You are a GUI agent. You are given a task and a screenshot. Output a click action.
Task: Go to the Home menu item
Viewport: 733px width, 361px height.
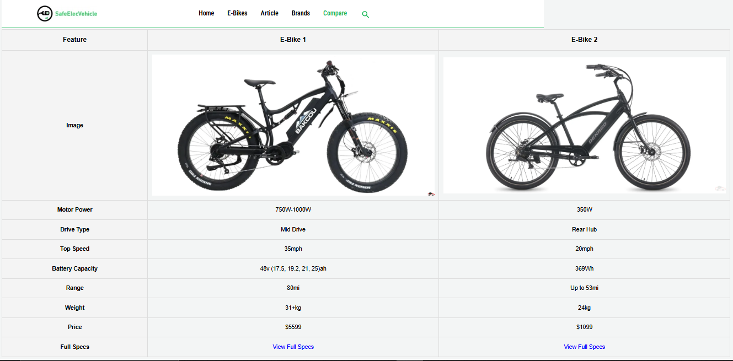tap(206, 13)
